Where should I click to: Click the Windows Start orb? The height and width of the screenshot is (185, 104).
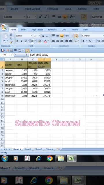(x=5, y=158)
